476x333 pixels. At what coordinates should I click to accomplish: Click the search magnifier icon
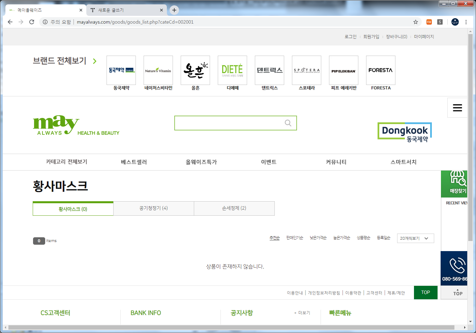(288, 123)
